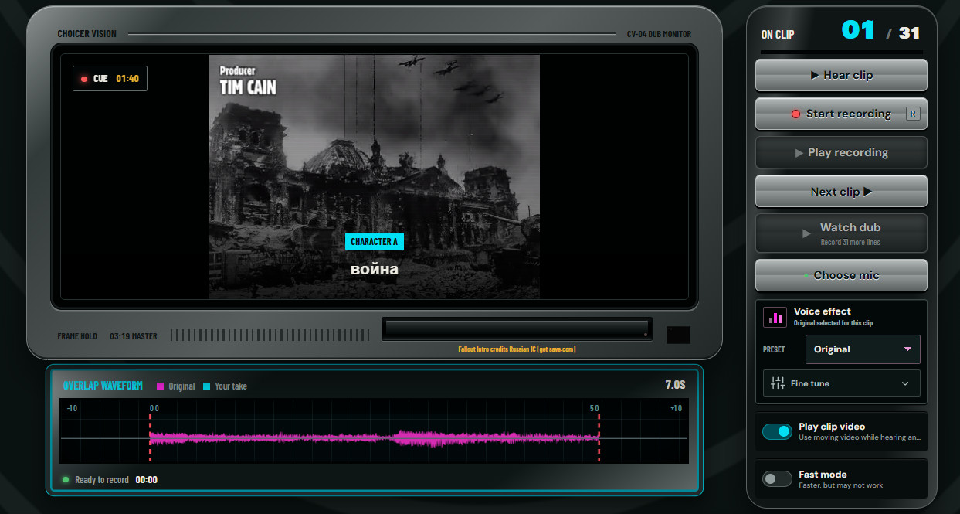
Task: Click the FRAME HOLD label
Action: [77, 336]
